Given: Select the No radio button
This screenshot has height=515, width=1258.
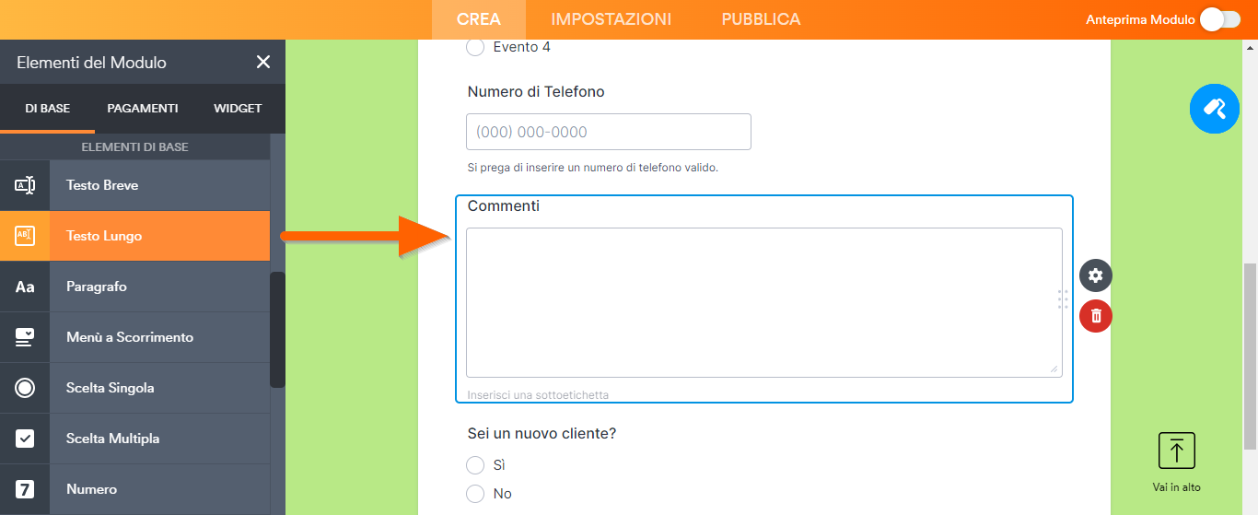Looking at the screenshot, I should point(475,494).
